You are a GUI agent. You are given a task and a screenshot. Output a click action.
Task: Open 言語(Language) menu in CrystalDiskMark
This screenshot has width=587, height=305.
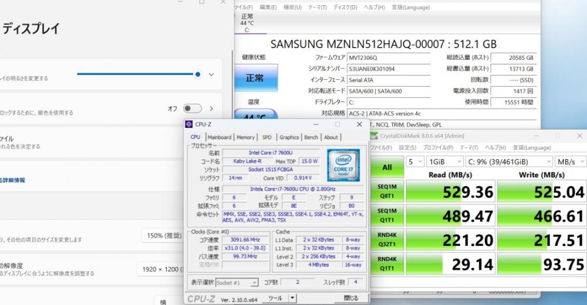[x=532, y=147]
